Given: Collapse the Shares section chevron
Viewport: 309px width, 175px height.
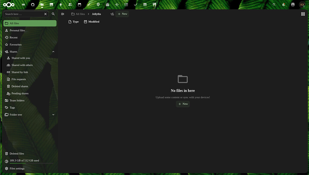Looking at the screenshot, I should coord(53,52).
